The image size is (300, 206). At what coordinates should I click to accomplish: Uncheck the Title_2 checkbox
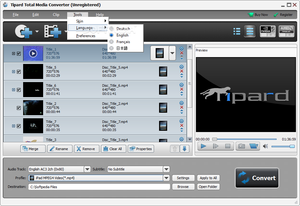click(x=19, y=108)
